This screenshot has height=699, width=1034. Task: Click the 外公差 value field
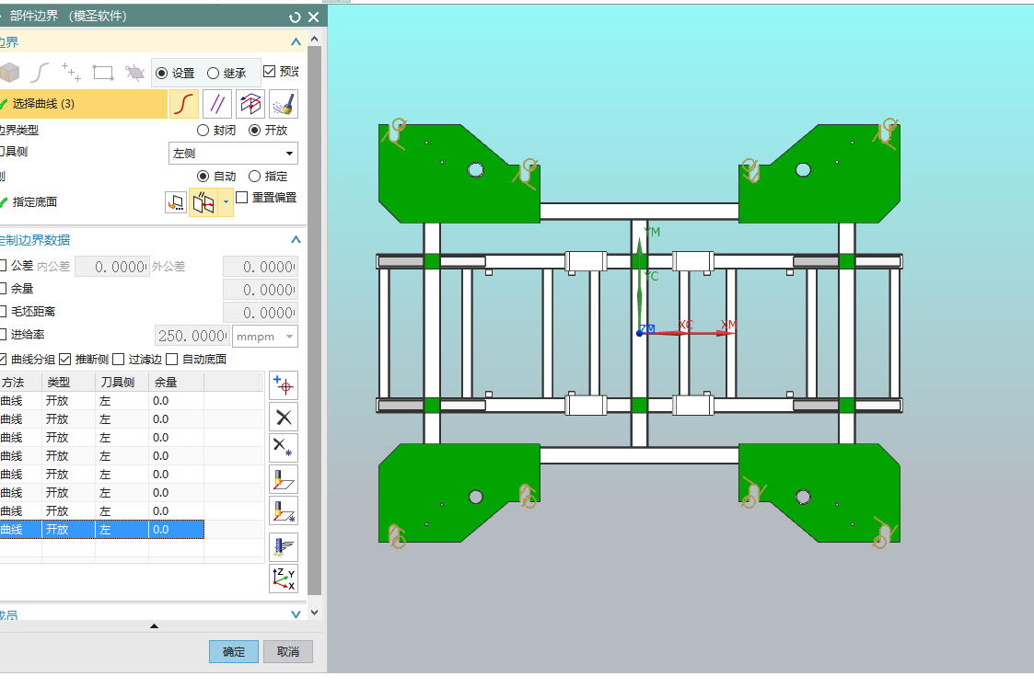[x=261, y=266]
